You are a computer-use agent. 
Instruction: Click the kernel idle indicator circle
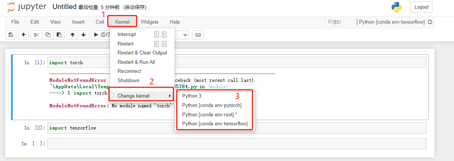pos(430,22)
